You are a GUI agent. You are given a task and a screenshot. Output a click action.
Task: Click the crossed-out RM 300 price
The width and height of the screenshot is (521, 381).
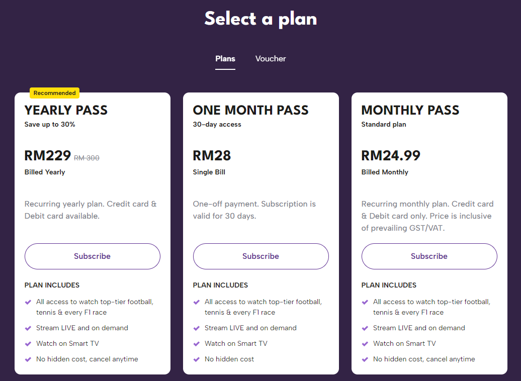(86, 158)
